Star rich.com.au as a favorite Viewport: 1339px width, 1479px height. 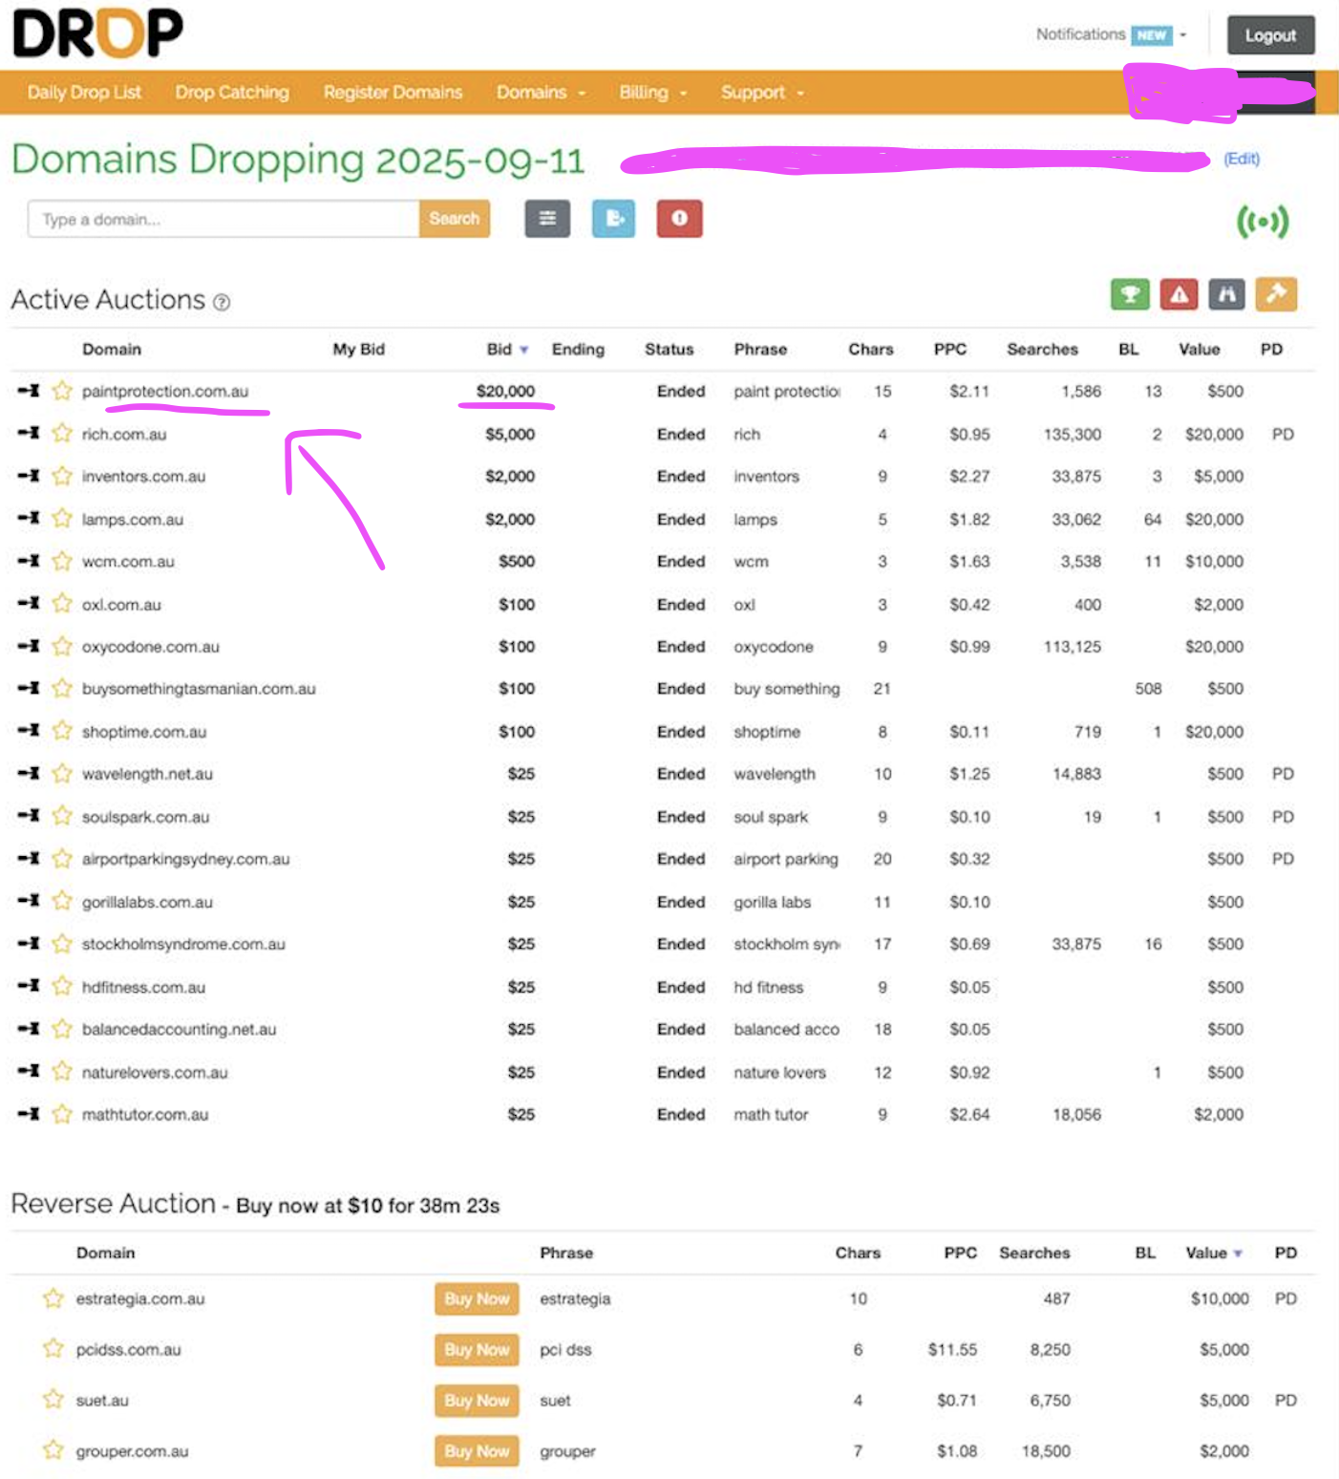[x=62, y=434]
